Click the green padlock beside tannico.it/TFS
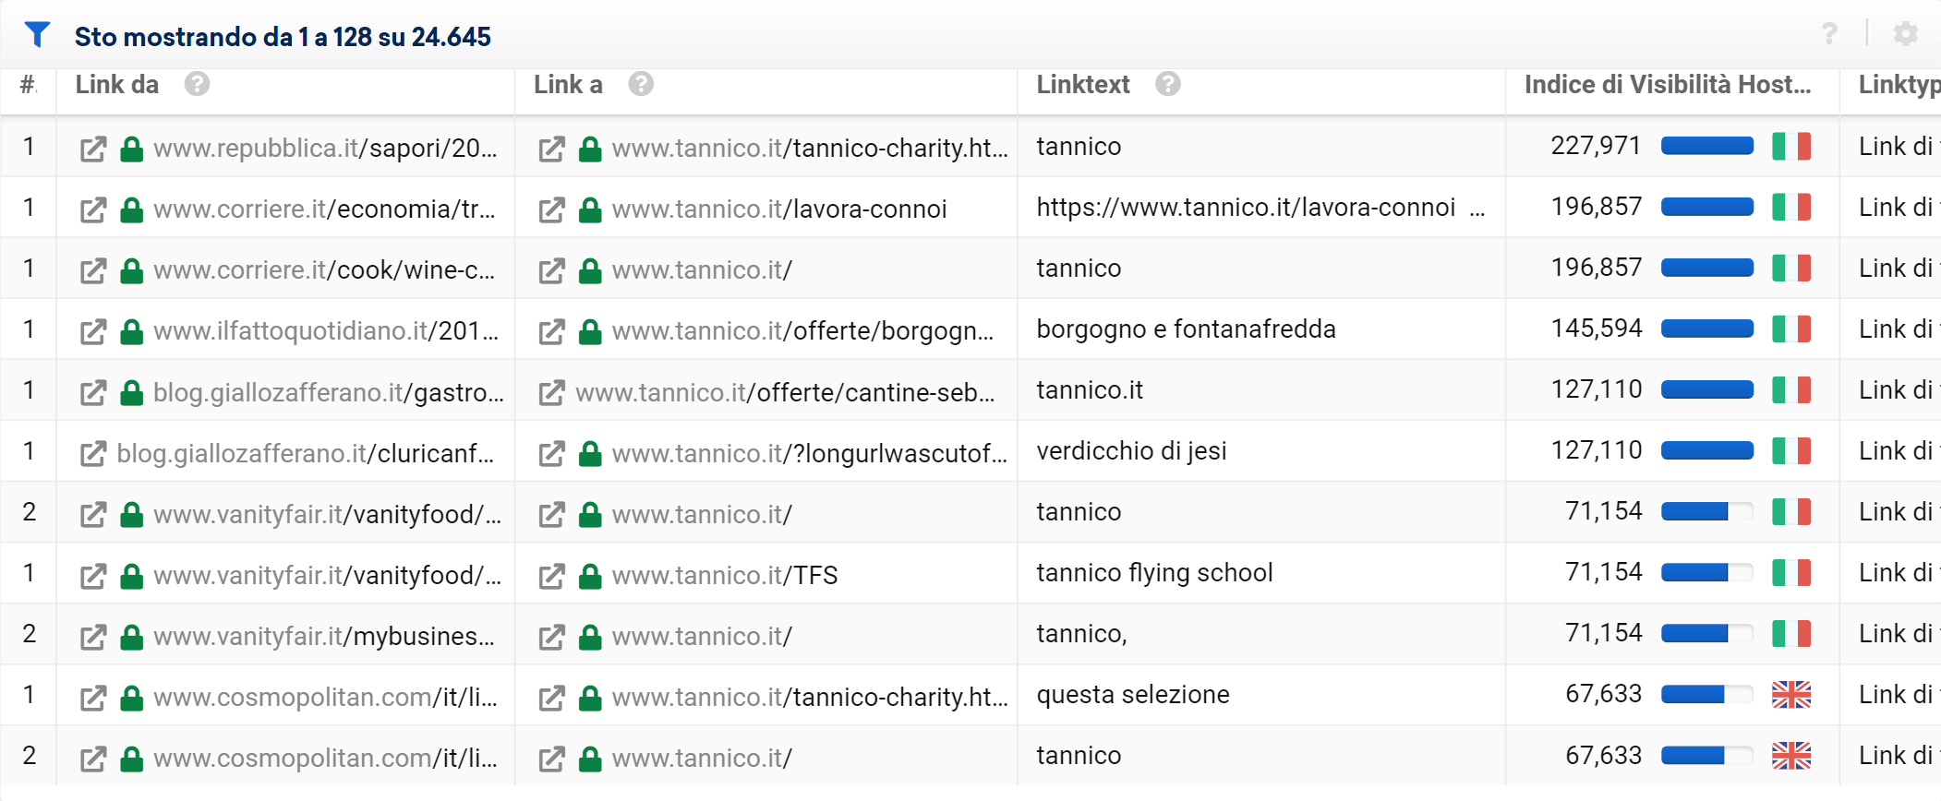Viewport: 1941px width, 801px height. (x=590, y=575)
